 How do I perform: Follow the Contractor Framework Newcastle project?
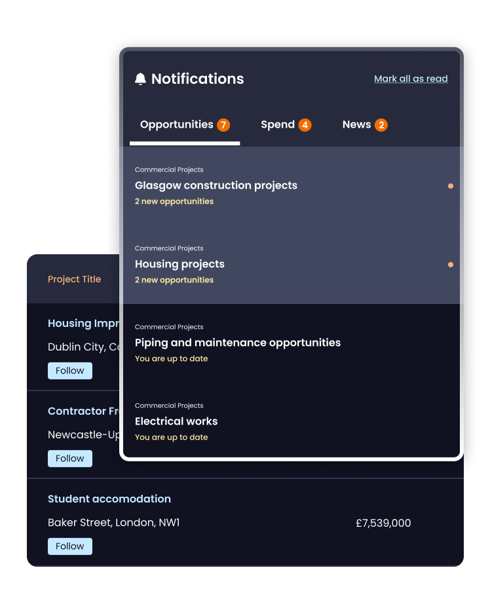click(70, 459)
